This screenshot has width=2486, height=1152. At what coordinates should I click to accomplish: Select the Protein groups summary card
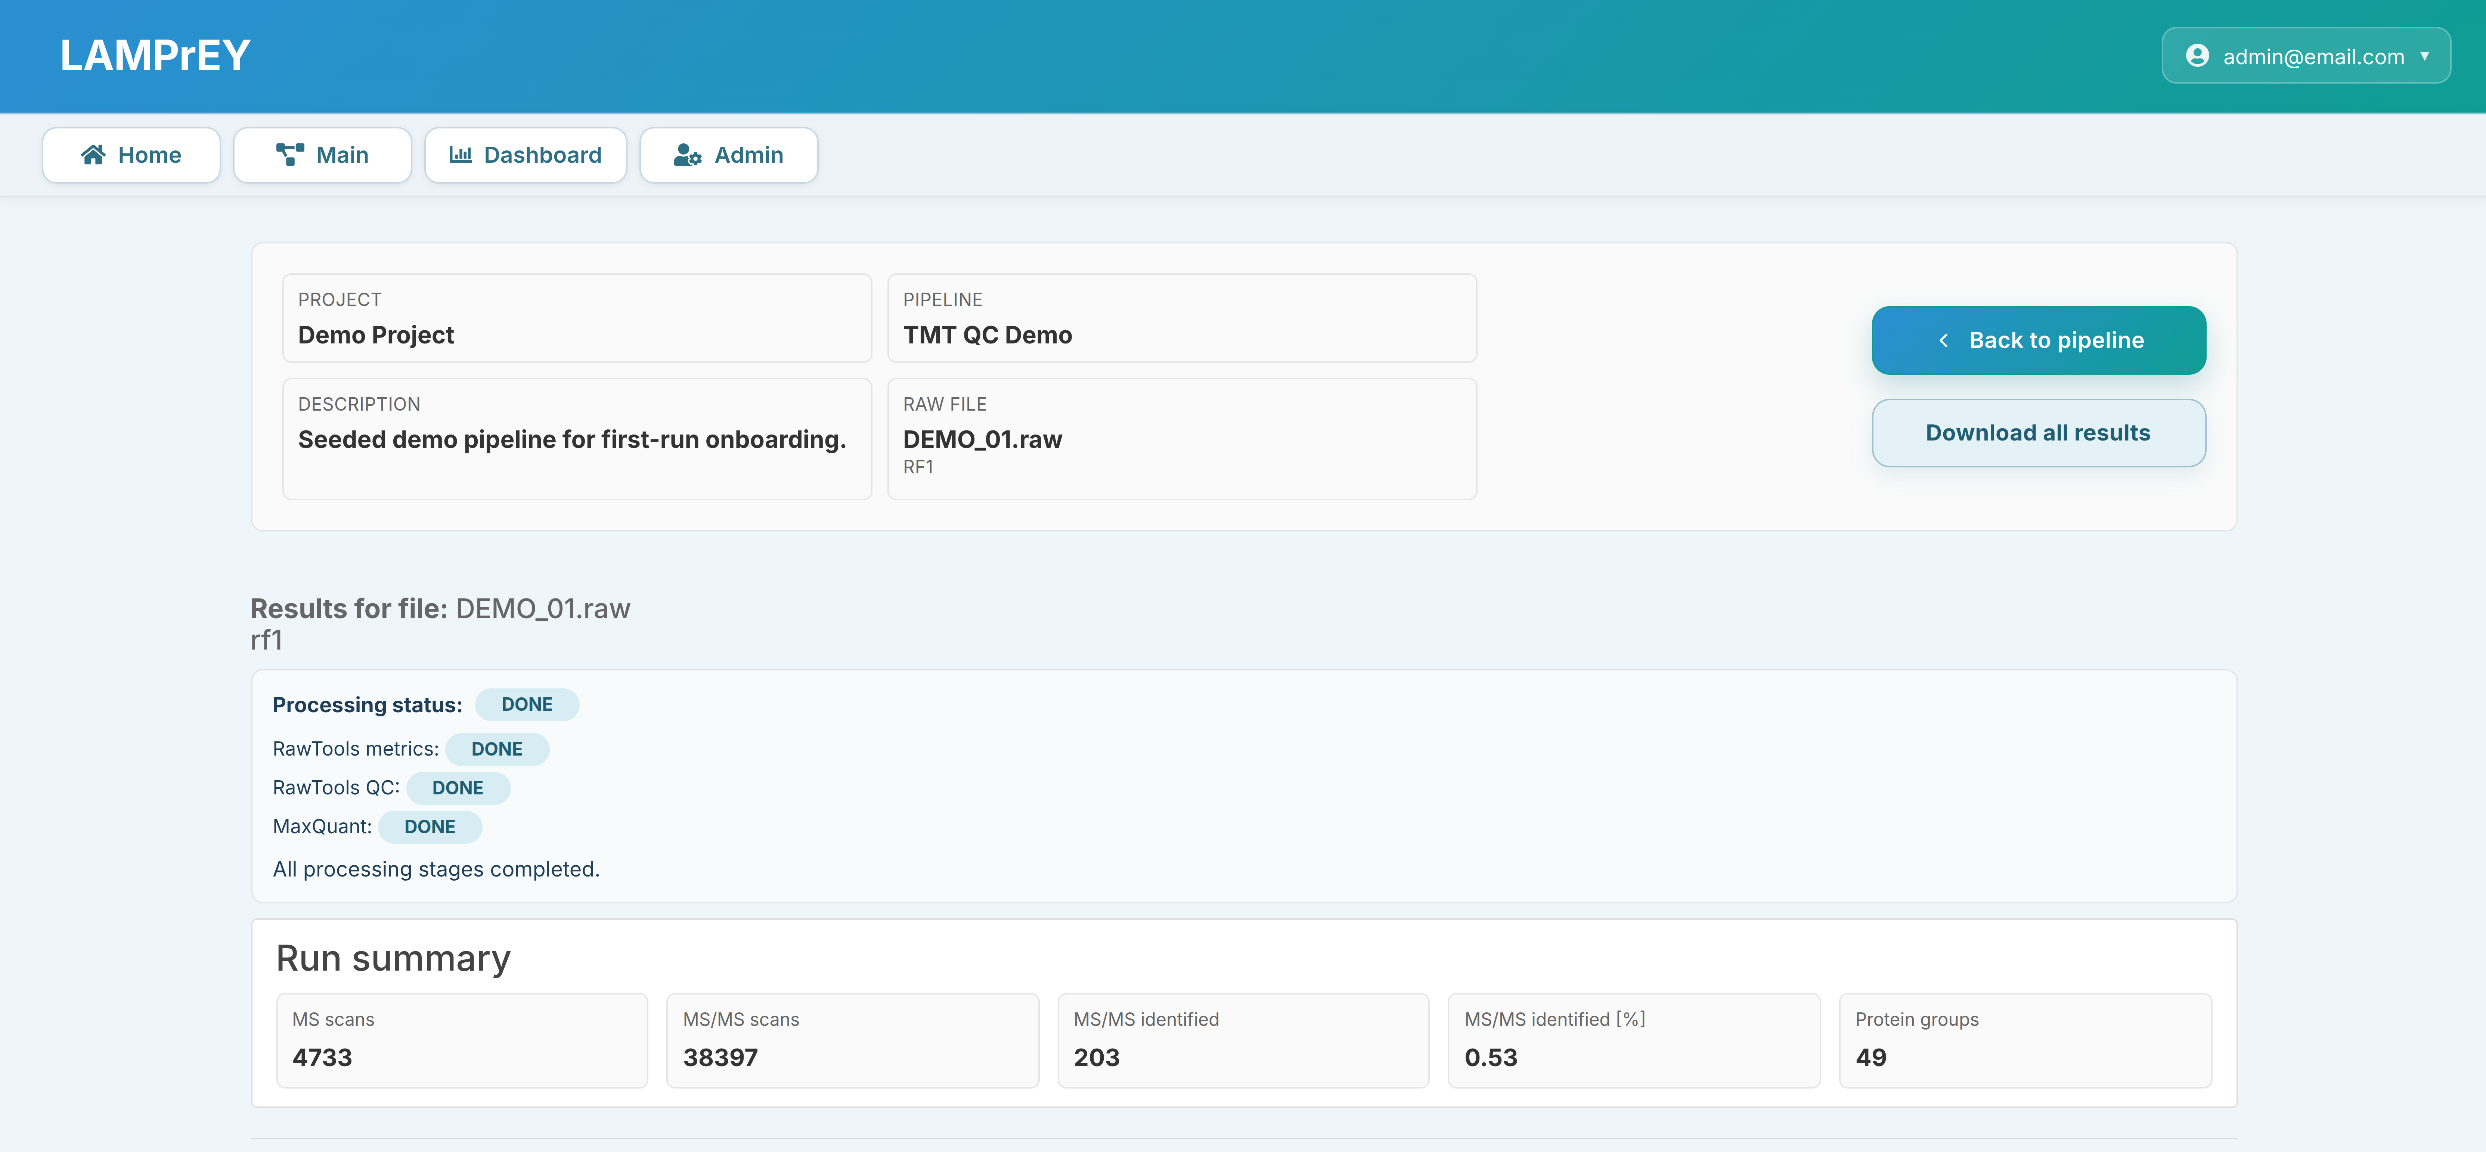pos(2025,1040)
